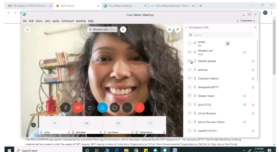Open the File menu in Webex

[25, 21]
